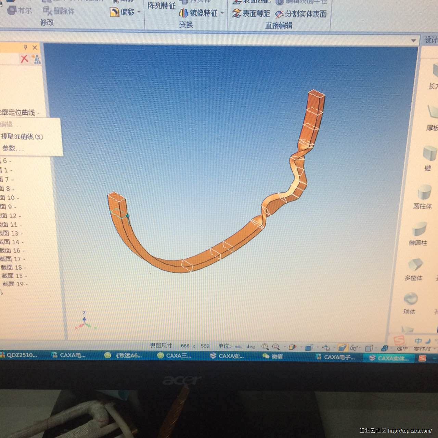Open CAXA电... taskbar button near left

click(68, 356)
